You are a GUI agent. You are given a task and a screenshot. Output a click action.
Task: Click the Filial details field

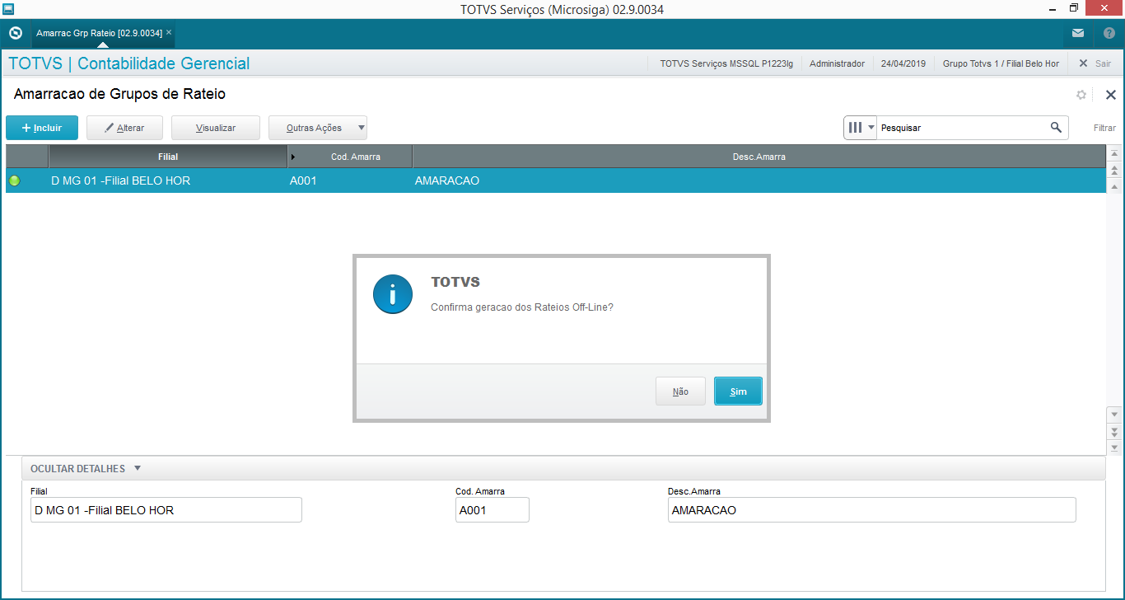pos(166,510)
